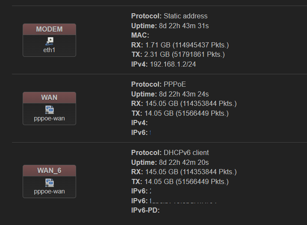This screenshot has width=307, height=225.
Task: Click the pppoe-wan label in WAN box
Action: click(x=49, y=118)
